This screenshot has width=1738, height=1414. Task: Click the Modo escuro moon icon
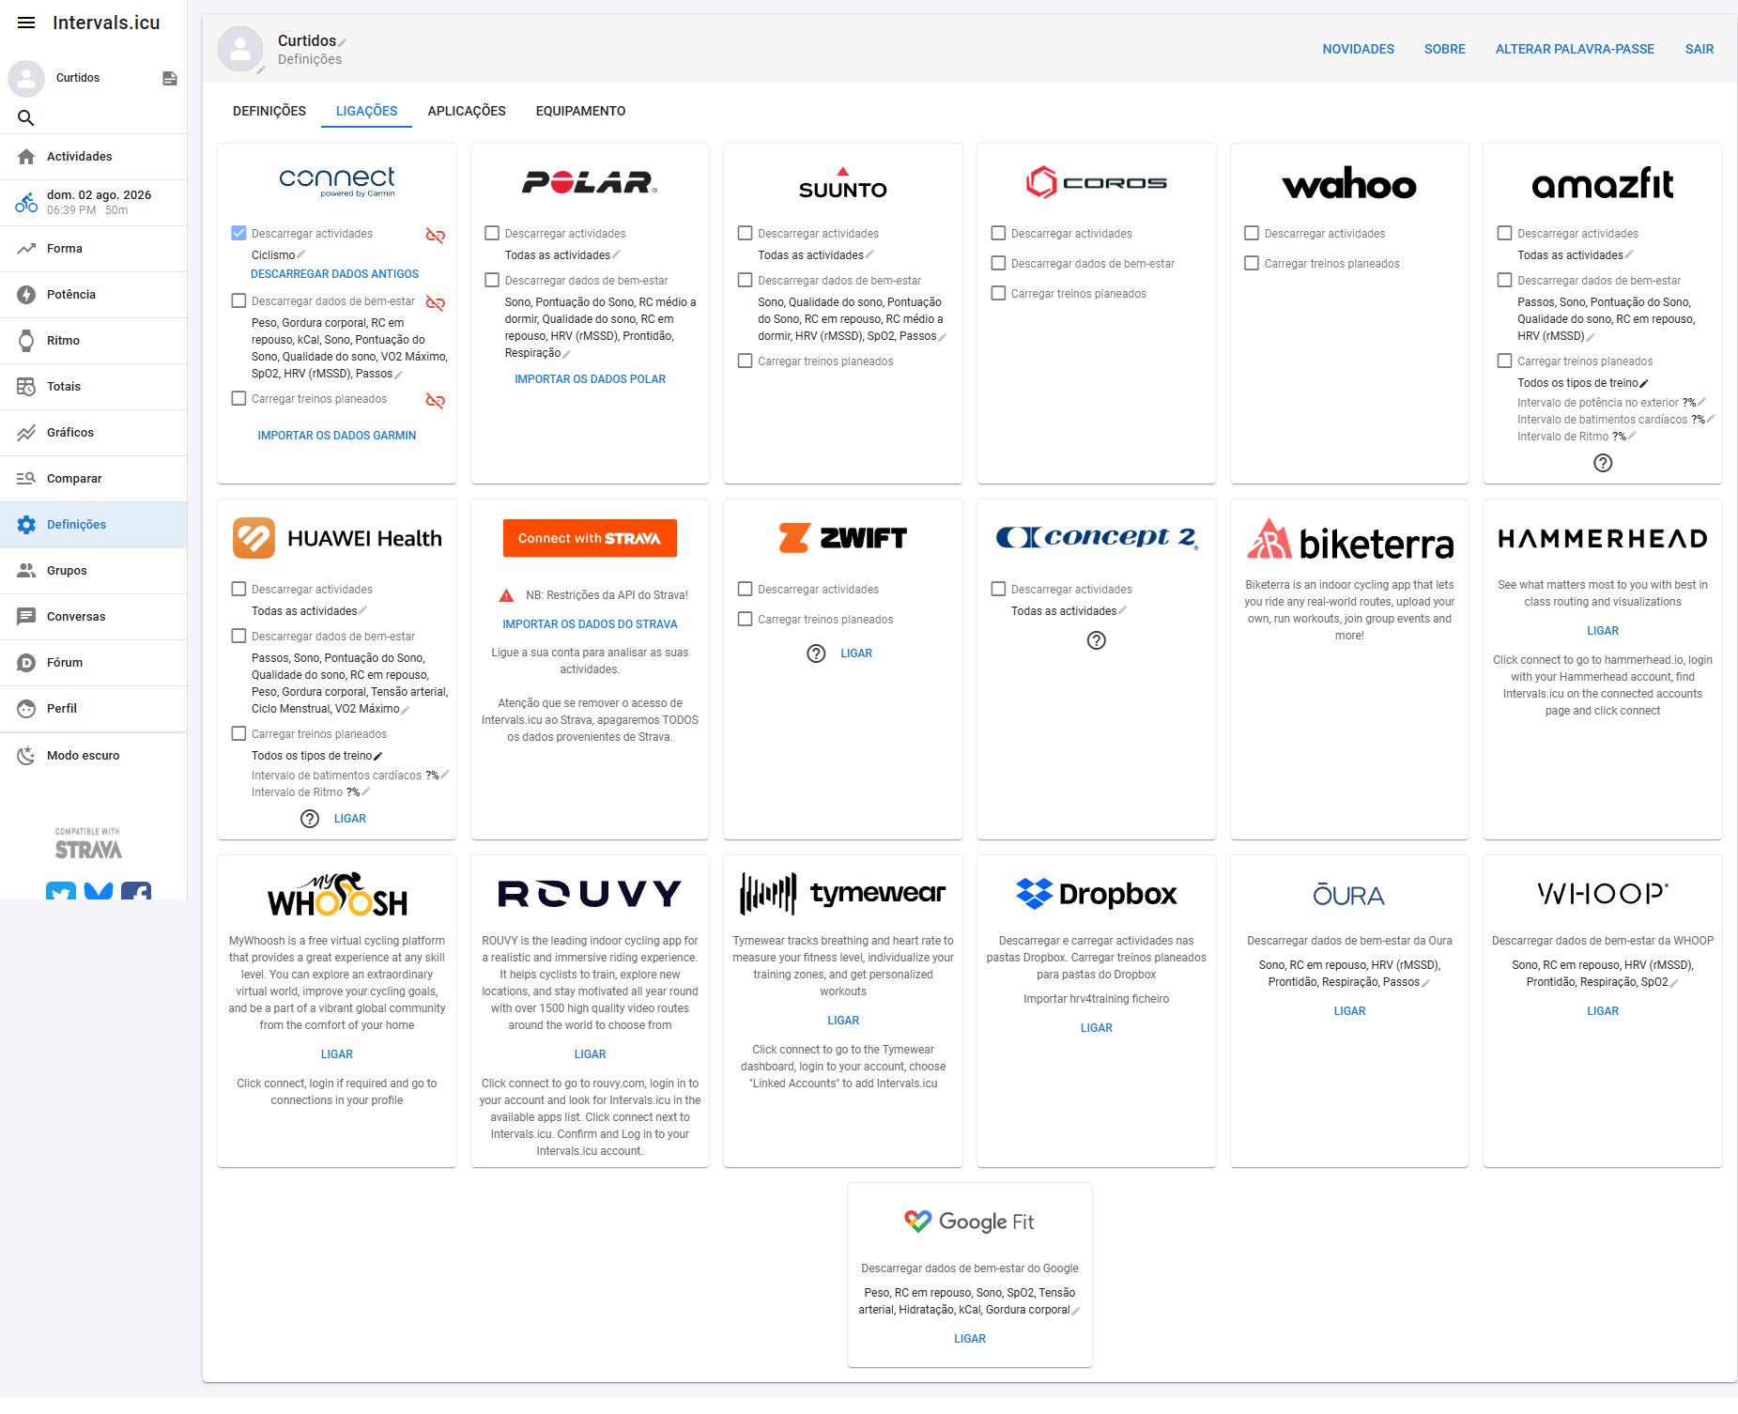(x=26, y=756)
